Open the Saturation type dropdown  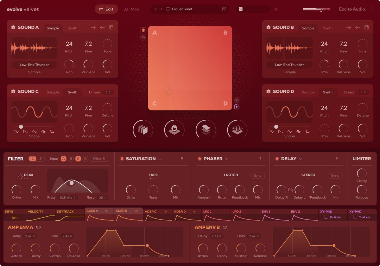pyautogui.click(x=160, y=159)
